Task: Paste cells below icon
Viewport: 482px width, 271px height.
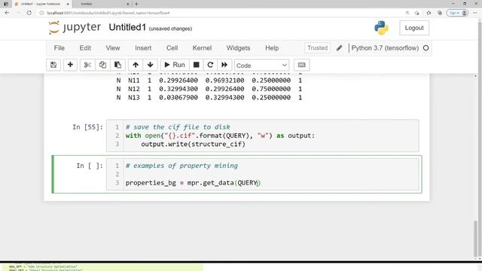Action: [x=117, y=65]
